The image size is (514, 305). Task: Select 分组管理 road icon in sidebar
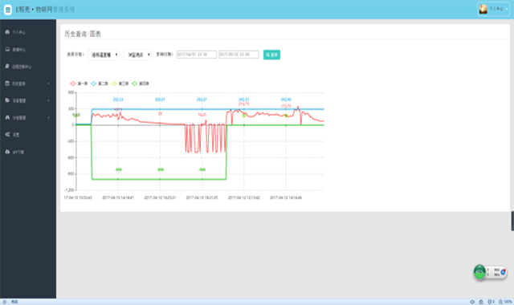click(7, 117)
